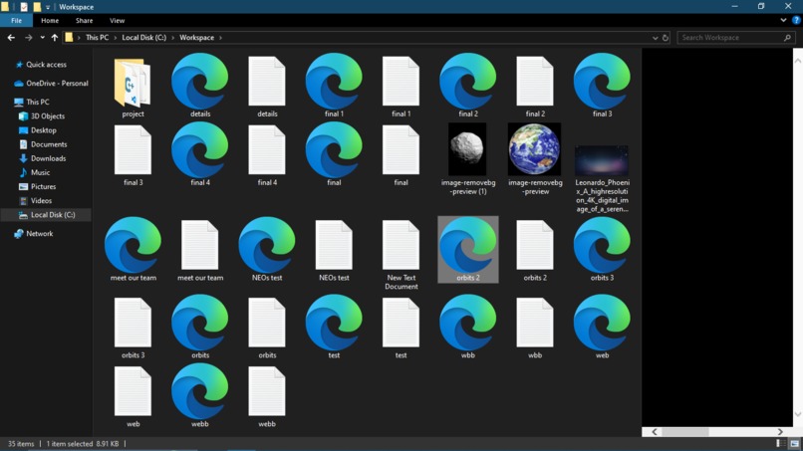Open recent locations dropdown arrow
This screenshot has width=803, height=451.
(42, 38)
